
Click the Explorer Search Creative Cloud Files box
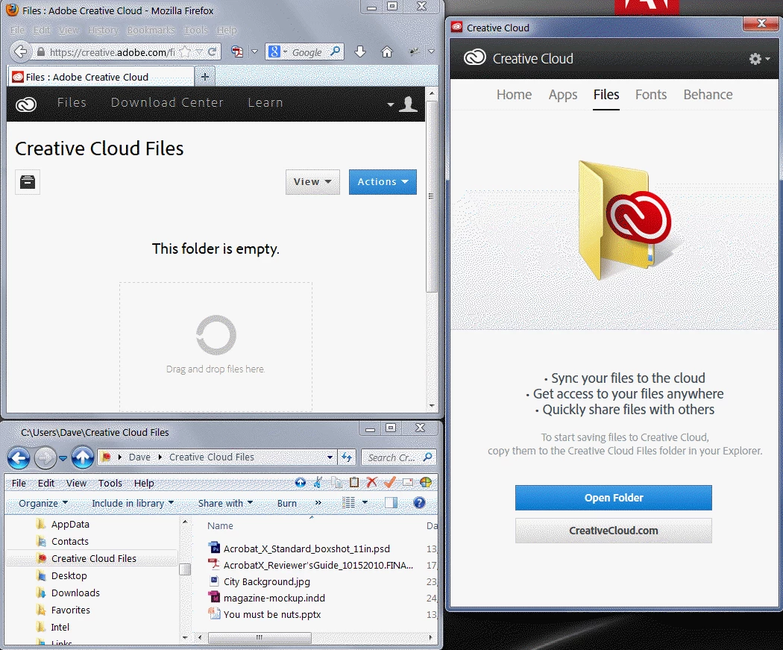click(398, 457)
